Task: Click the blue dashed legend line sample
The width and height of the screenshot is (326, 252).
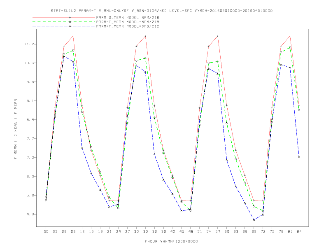Action: tap(64, 26)
